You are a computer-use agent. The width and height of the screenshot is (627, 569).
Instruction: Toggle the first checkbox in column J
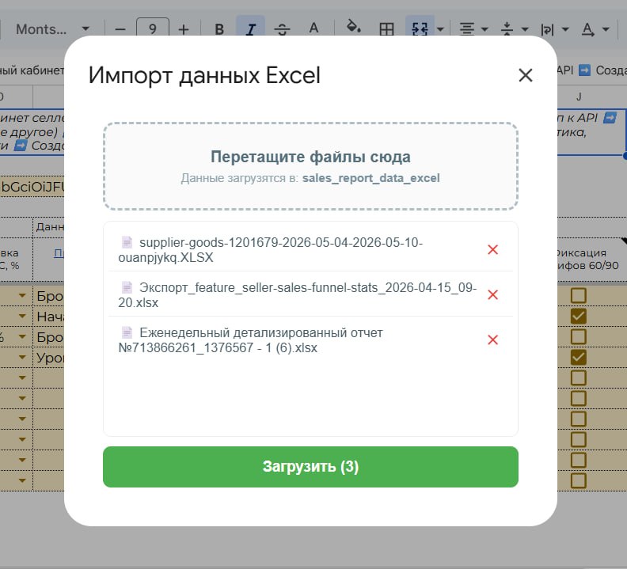(x=578, y=295)
